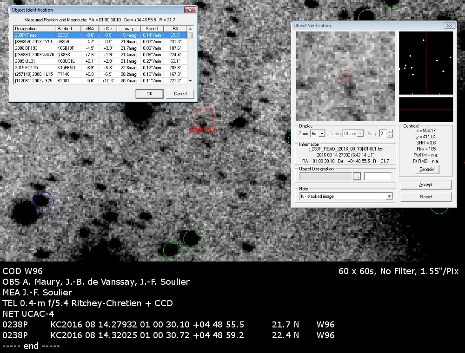The image size is (465, 353).
Task: Accept the object verification
Action: tap(425, 184)
